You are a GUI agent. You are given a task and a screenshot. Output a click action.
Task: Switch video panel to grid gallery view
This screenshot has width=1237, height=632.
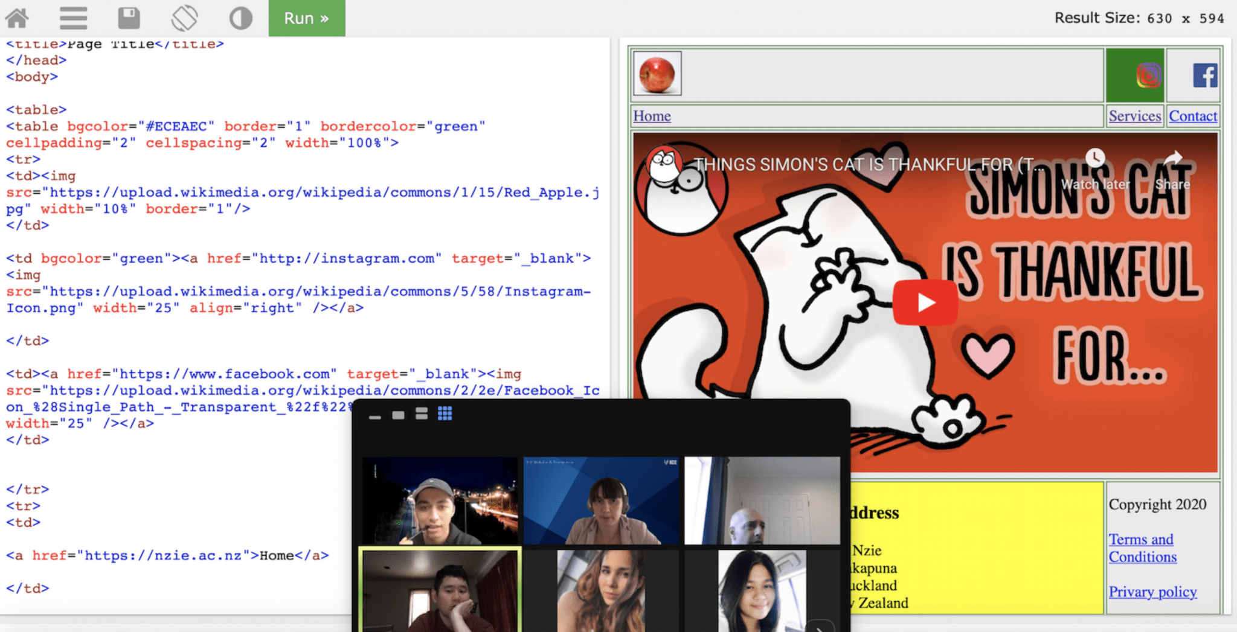[445, 413]
